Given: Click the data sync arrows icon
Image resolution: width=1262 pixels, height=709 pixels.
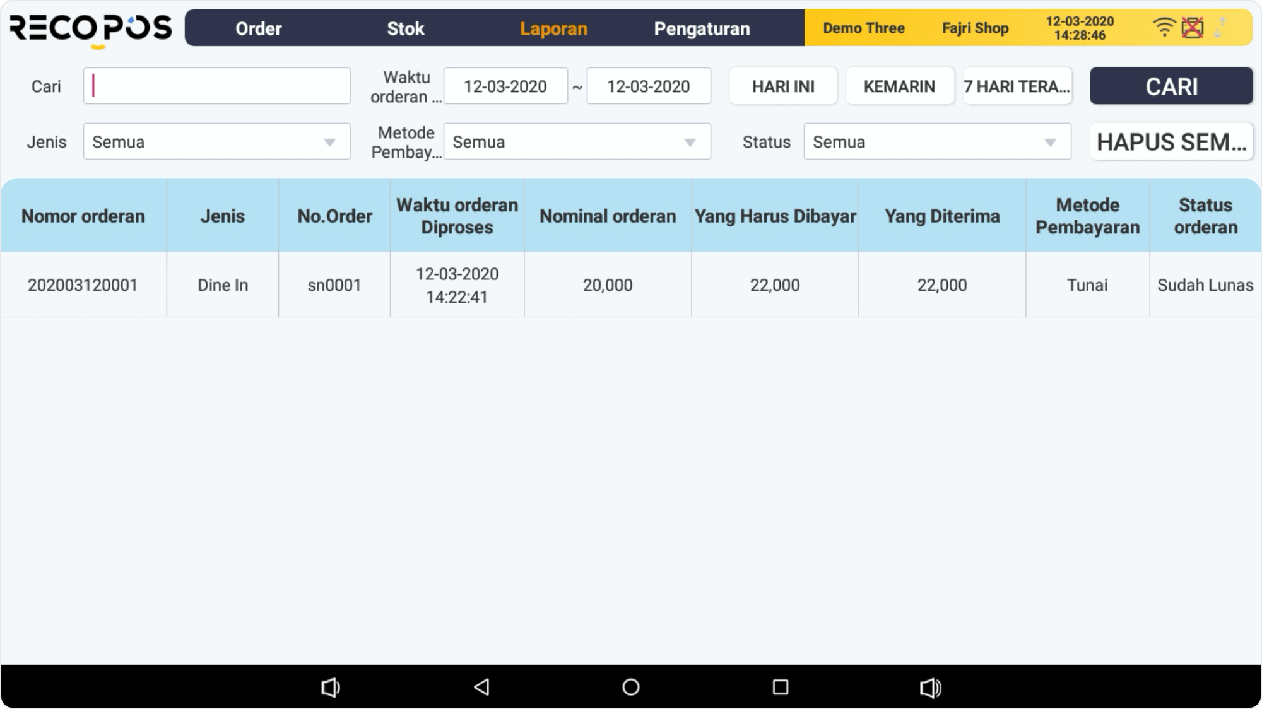Looking at the screenshot, I should (1220, 28).
